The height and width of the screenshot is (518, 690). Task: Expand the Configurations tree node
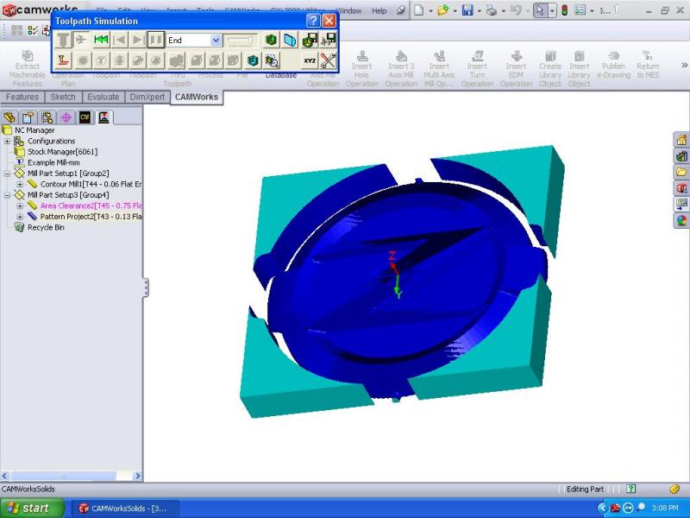tap(7, 141)
